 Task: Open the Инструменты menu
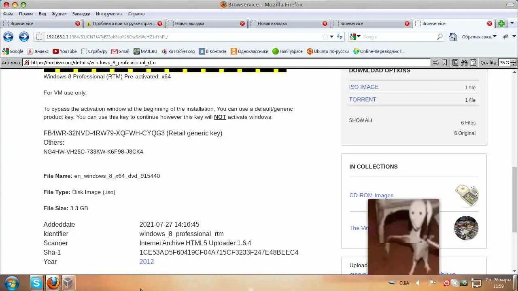109,14
